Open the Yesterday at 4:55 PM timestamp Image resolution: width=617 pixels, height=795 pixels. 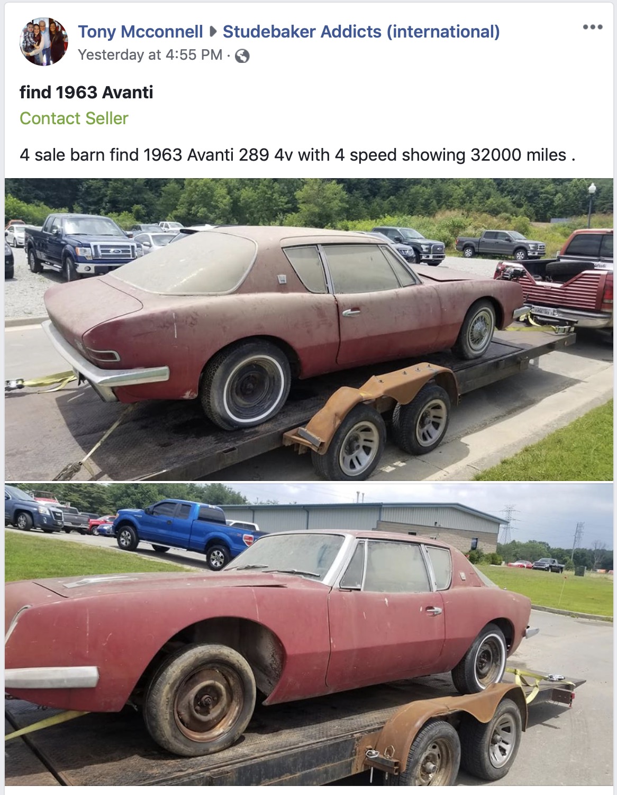(x=150, y=55)
